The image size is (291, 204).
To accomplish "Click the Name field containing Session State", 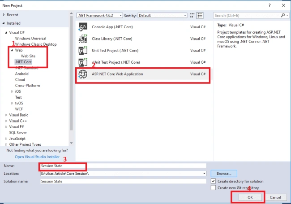I will [x=123, y=166].
